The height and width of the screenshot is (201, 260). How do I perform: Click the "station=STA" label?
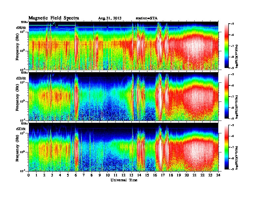[147, 18]
